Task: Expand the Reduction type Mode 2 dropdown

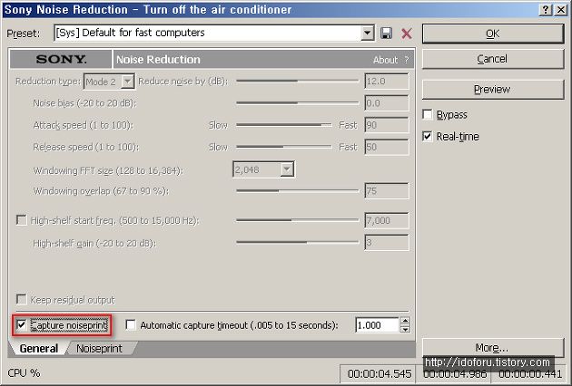Action: pos(128,82)
